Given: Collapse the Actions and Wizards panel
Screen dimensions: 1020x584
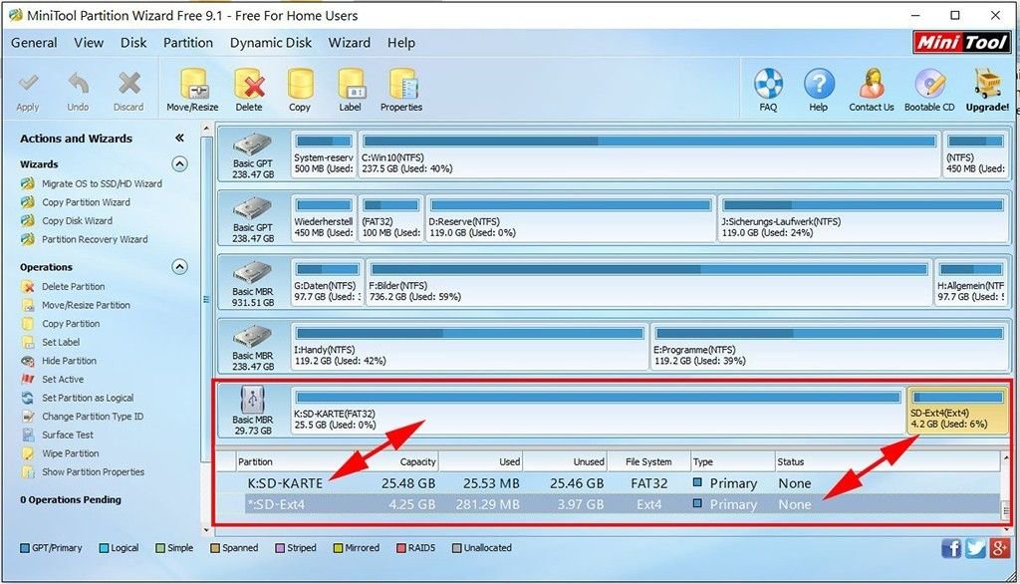Looking at the screenshot, I should (x=179, y=138).
